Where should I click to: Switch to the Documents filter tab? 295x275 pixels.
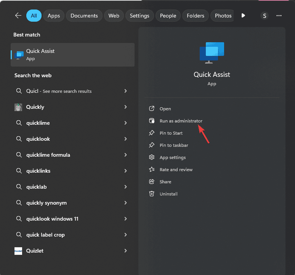pos(84,16)
